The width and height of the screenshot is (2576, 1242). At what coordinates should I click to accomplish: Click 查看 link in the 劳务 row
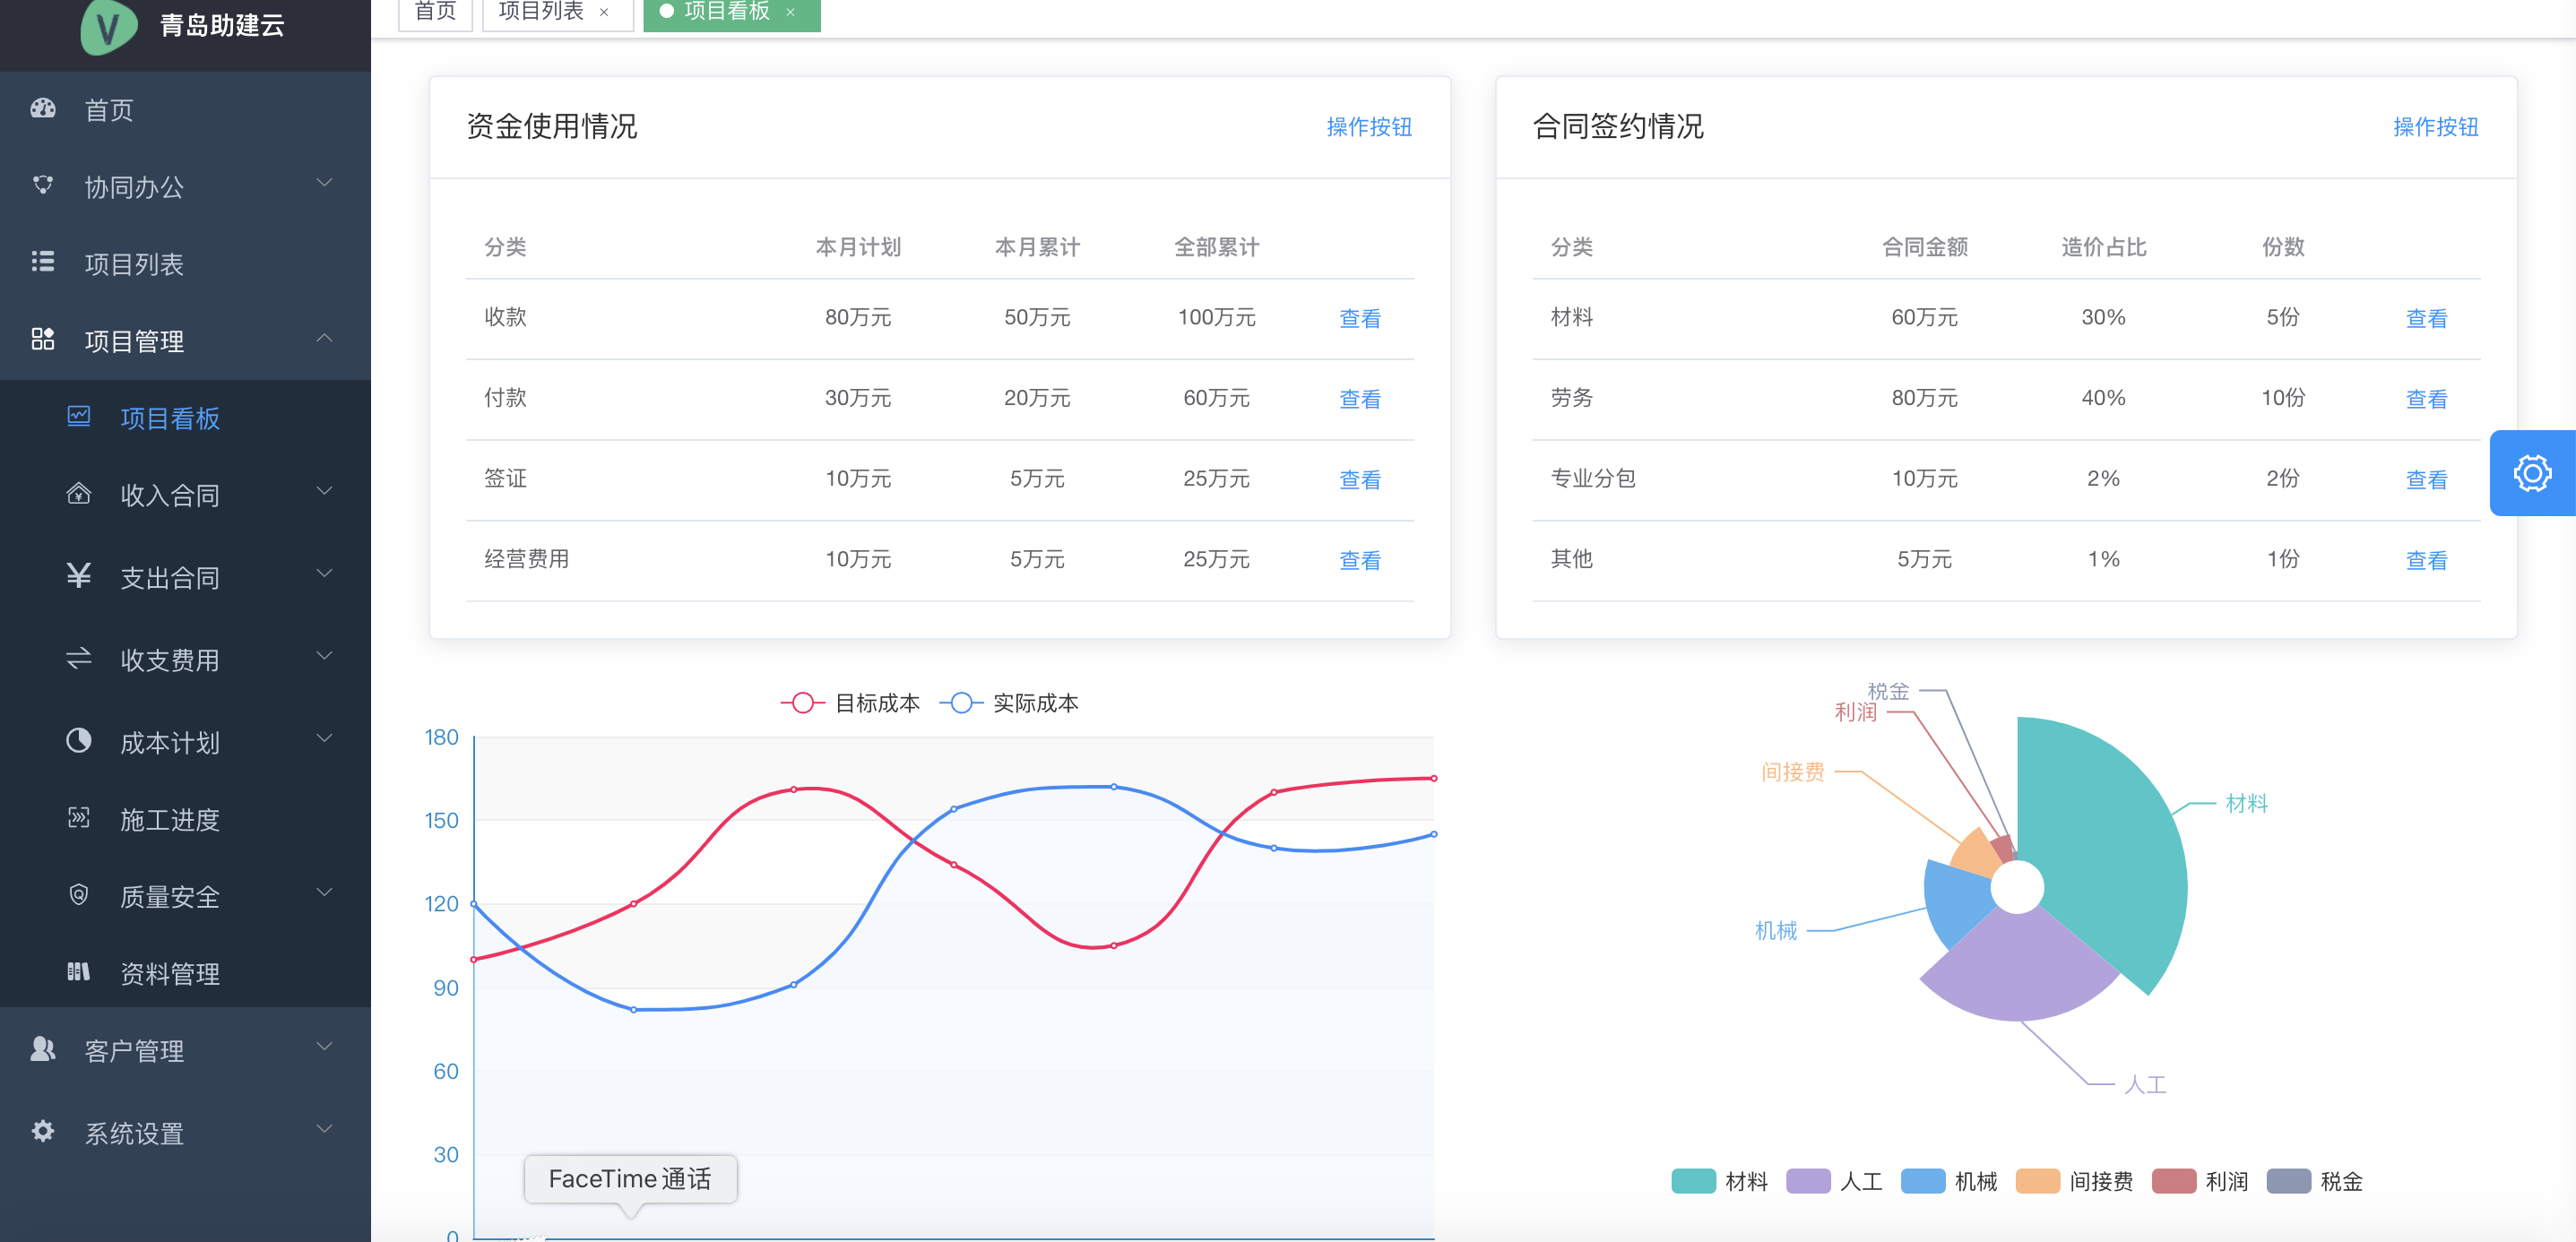[x=2426, y=398]
